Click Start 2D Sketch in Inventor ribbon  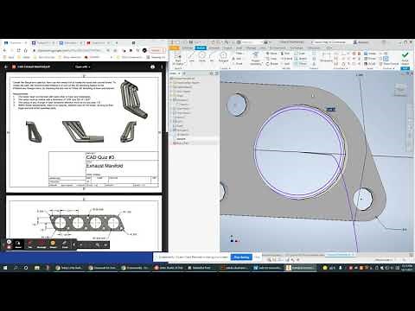pos(178,60)
